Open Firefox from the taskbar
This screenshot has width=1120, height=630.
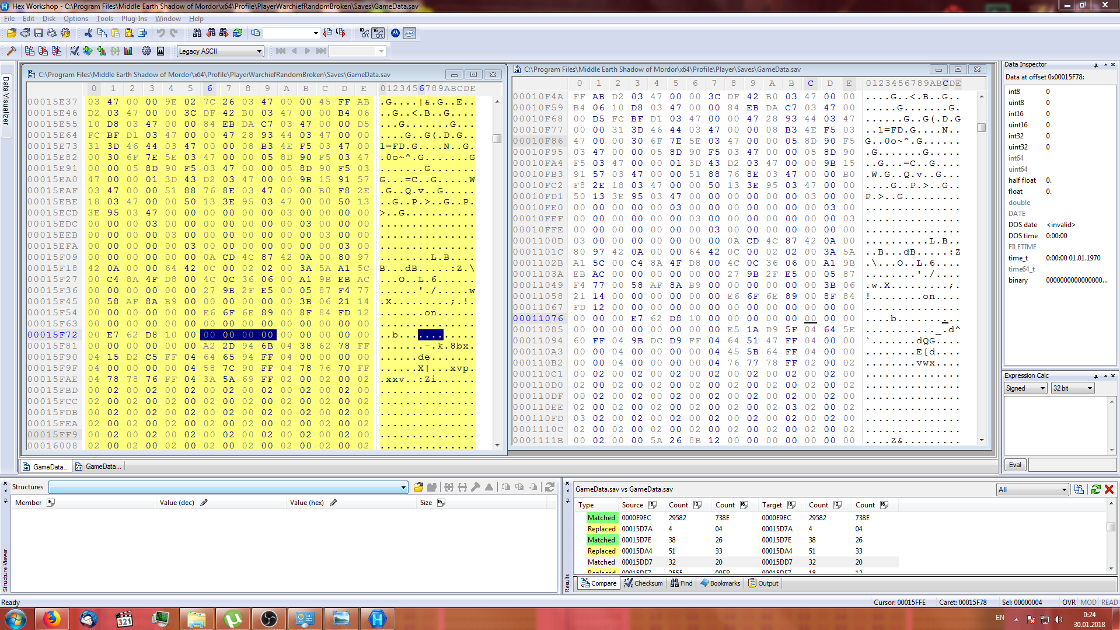point(52,619)
